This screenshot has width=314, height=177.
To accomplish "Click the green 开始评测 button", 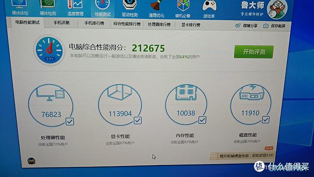I will click(x=254, y=52).
